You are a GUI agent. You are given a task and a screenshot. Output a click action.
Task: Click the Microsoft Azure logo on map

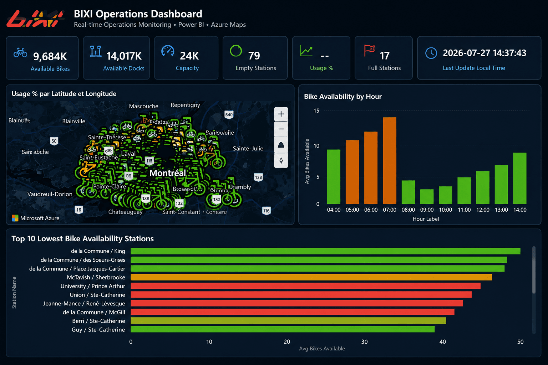(x=35, y=218)
